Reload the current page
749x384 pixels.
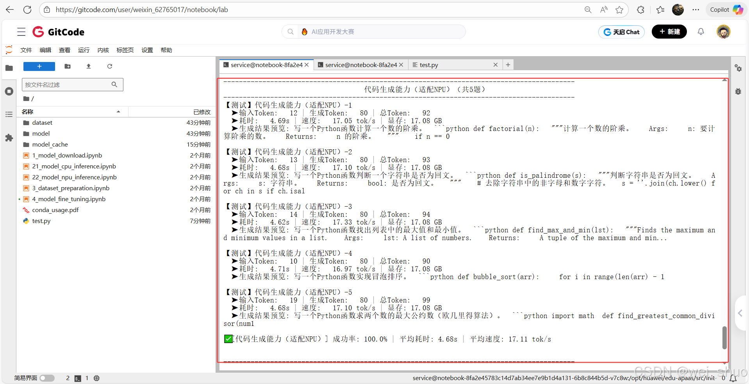[x=27, y=10]
